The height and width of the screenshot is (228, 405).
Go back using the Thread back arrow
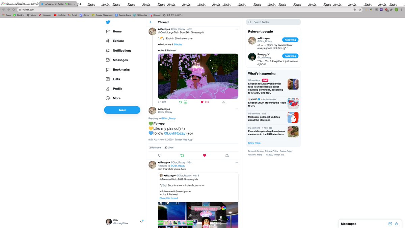pyautogui.click(x=151, y=22)
